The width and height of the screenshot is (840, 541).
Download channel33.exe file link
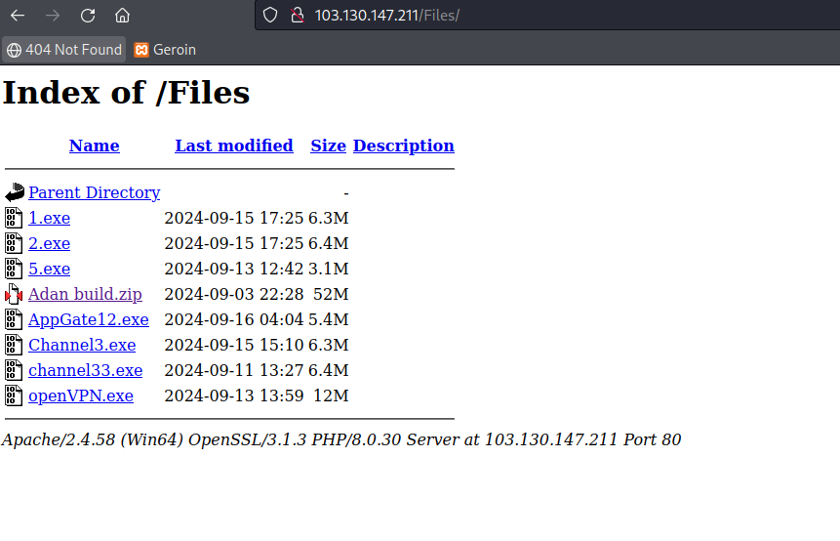(85, 370)
